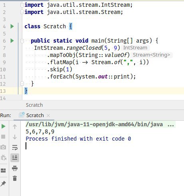Viewport: 184px width, 196px height.
Task: Print the console output
Action: (x=15, y=168)
